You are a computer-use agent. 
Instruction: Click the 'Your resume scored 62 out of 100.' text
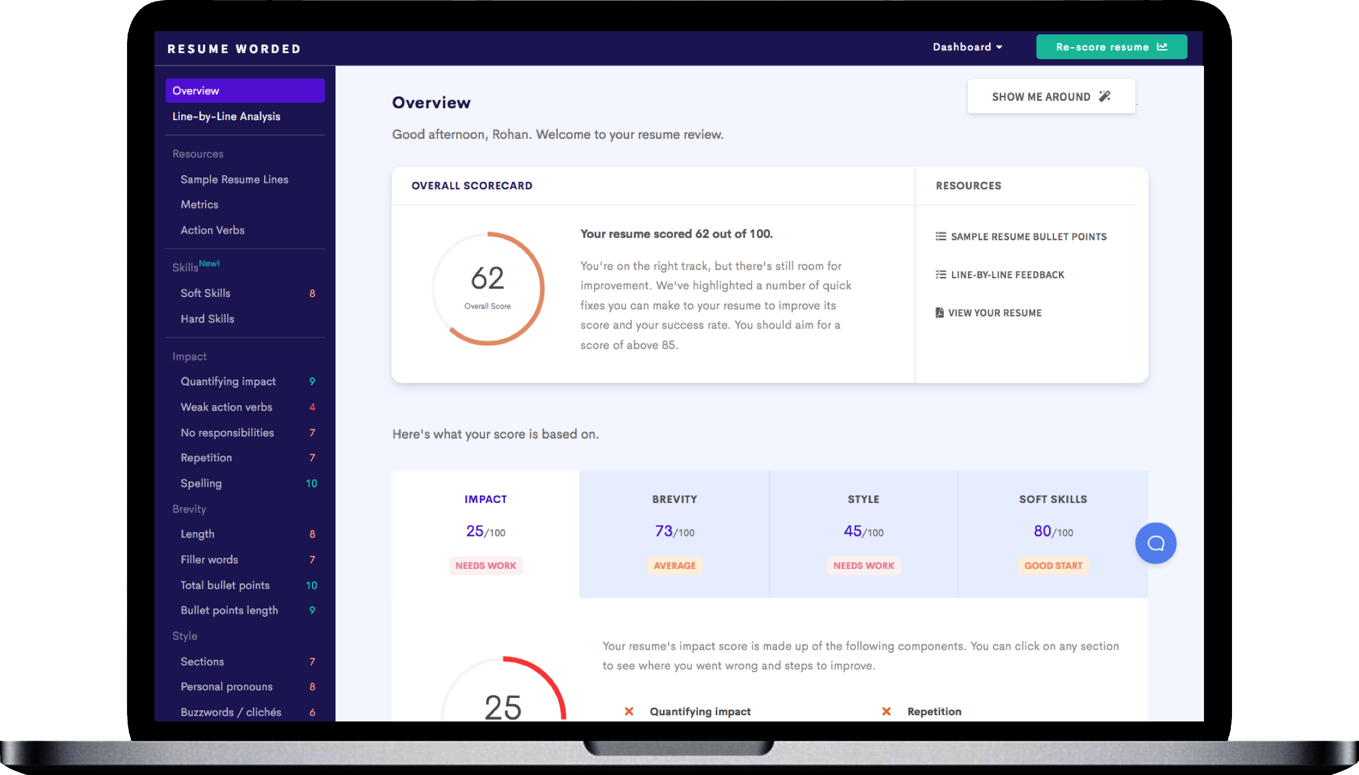click(x=676, y=234)
